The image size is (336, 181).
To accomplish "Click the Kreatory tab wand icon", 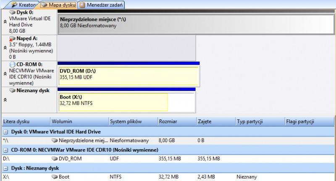I will [x=14, y=5].
